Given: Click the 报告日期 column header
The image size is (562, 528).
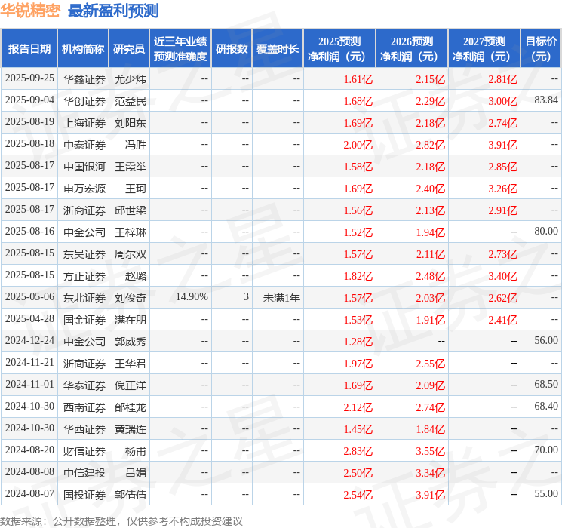Looking at the screenshot, I should [x=29, y=48].
